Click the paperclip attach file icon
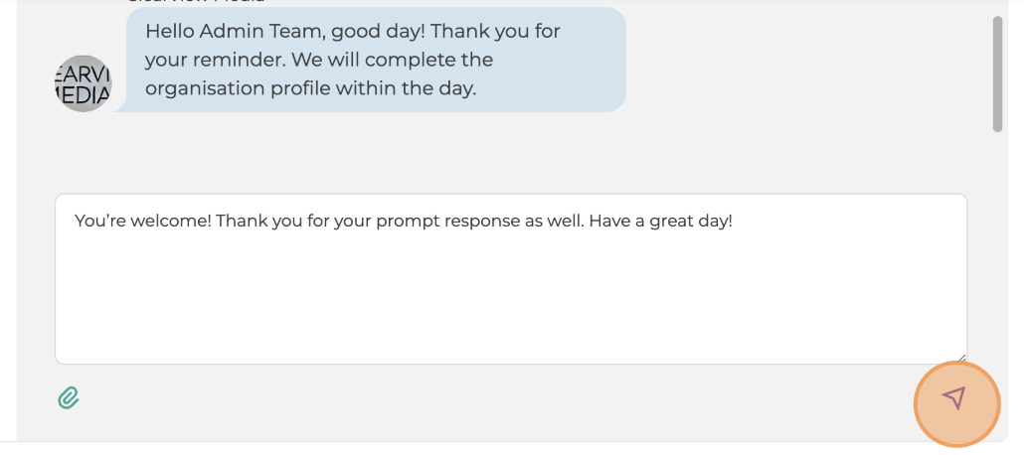This screenshot has width=1024, height=455. [69, 397]
